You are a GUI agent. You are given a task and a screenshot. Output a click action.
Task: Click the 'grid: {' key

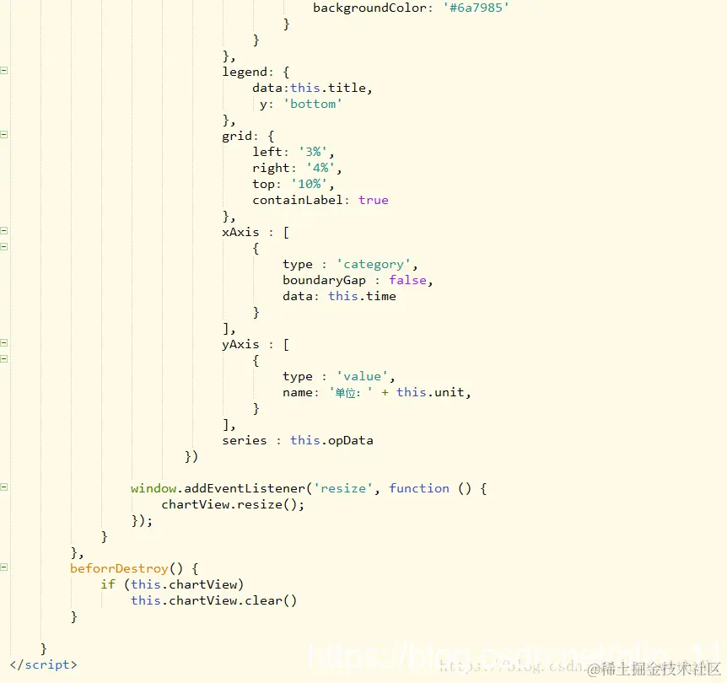[248, 136]
